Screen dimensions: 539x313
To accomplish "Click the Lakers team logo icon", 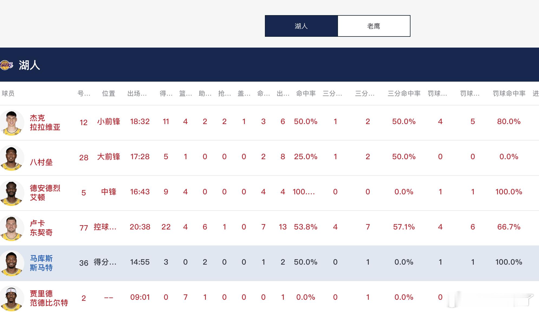I will [x=6, y=65].
